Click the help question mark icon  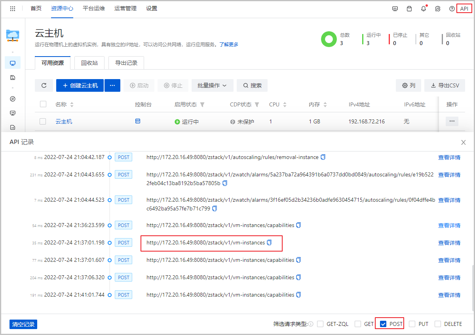[452, 8]
